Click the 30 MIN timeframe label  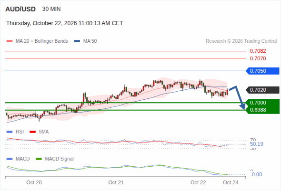coord(51,9)
